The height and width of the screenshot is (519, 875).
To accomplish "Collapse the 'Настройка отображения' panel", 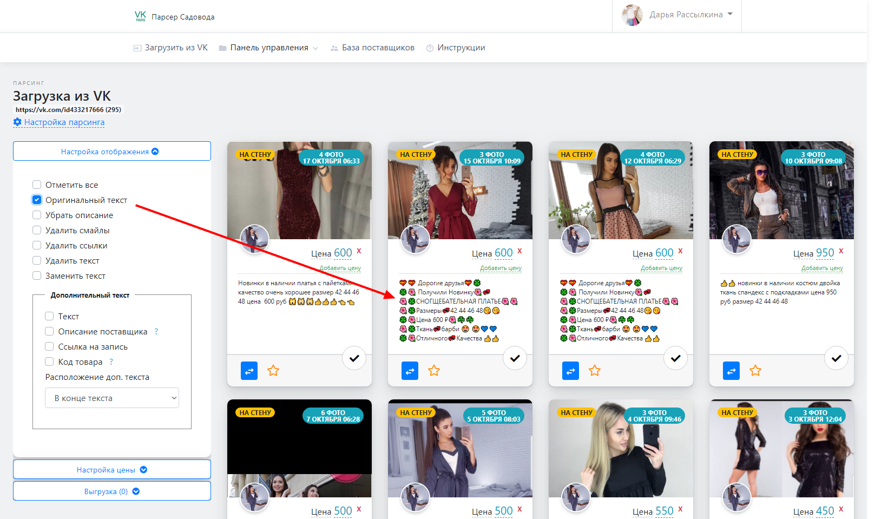I will [x=112, y=152].
